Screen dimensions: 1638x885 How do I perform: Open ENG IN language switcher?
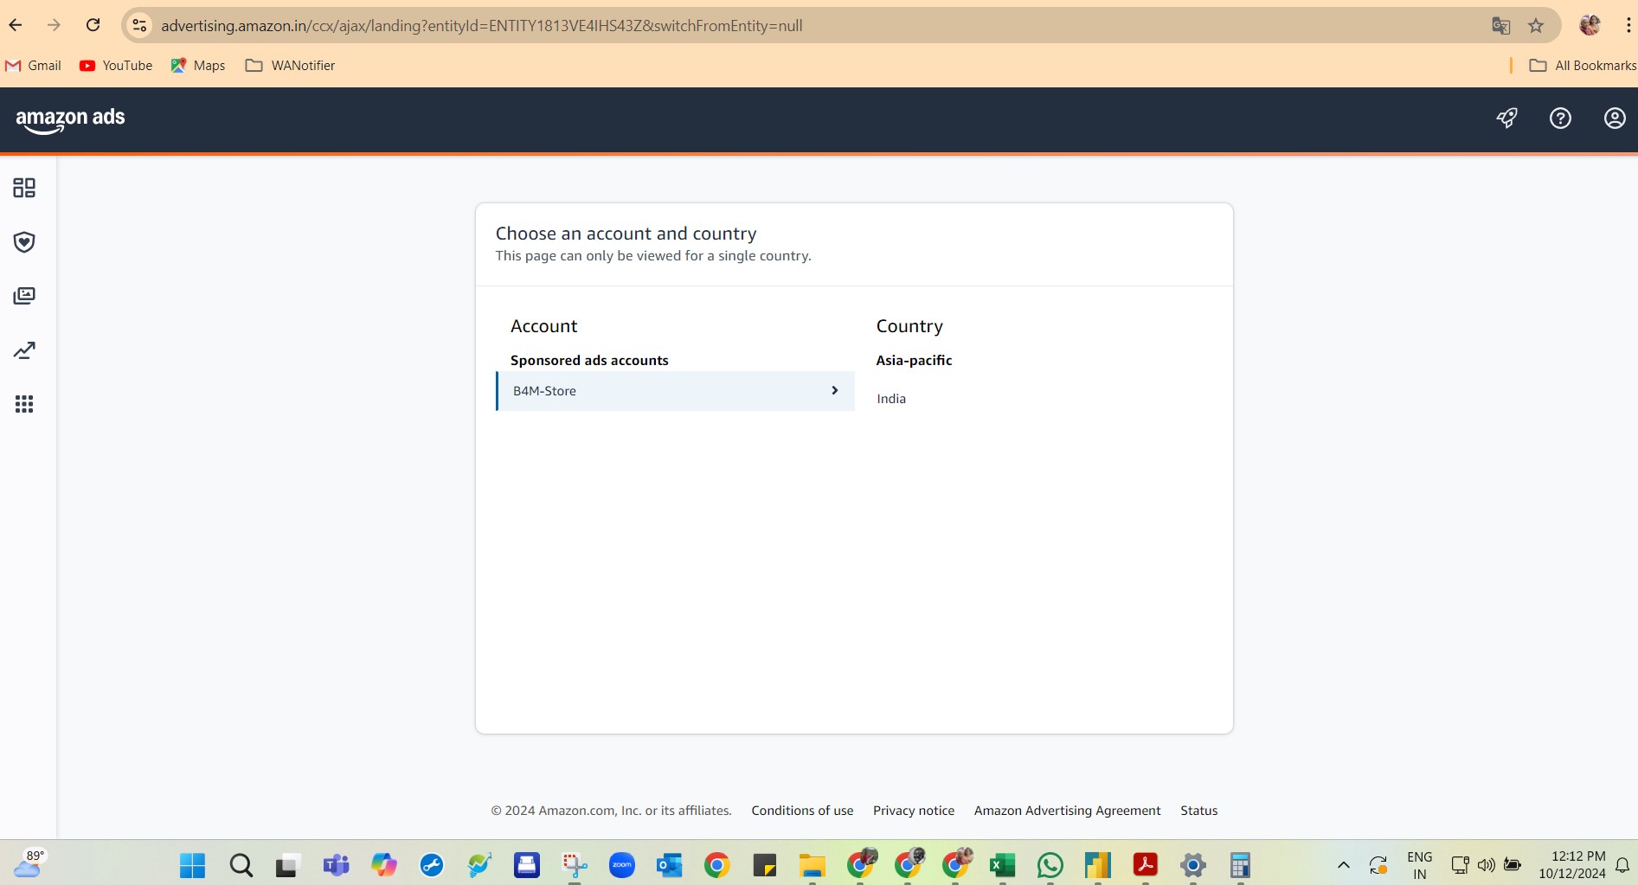click(x=1420, y=865)
